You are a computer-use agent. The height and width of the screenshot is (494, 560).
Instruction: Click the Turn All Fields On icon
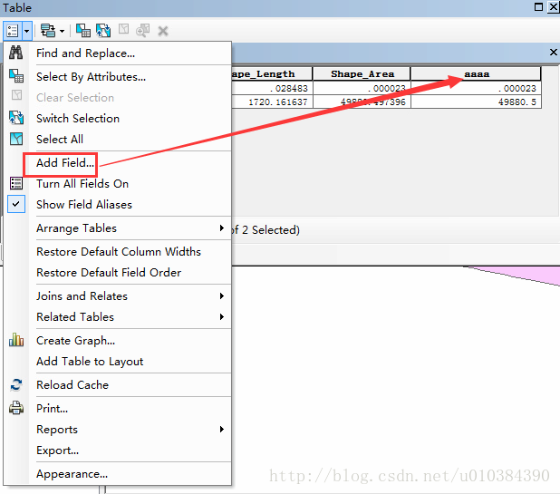click(16, 183)
